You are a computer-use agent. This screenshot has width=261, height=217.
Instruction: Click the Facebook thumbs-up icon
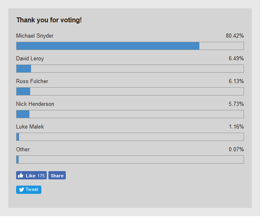(21, 175)
